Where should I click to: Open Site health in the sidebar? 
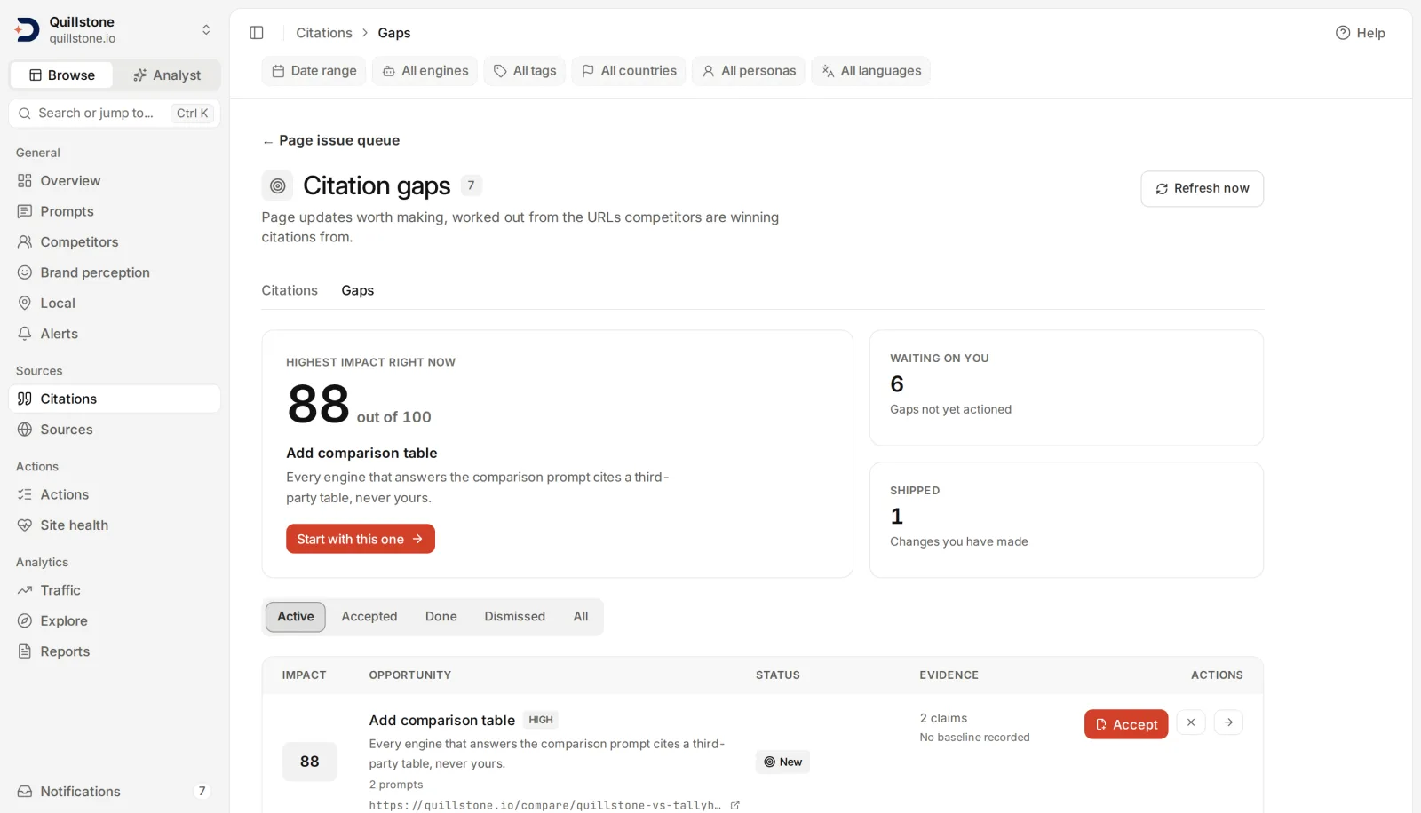[115, 525]
